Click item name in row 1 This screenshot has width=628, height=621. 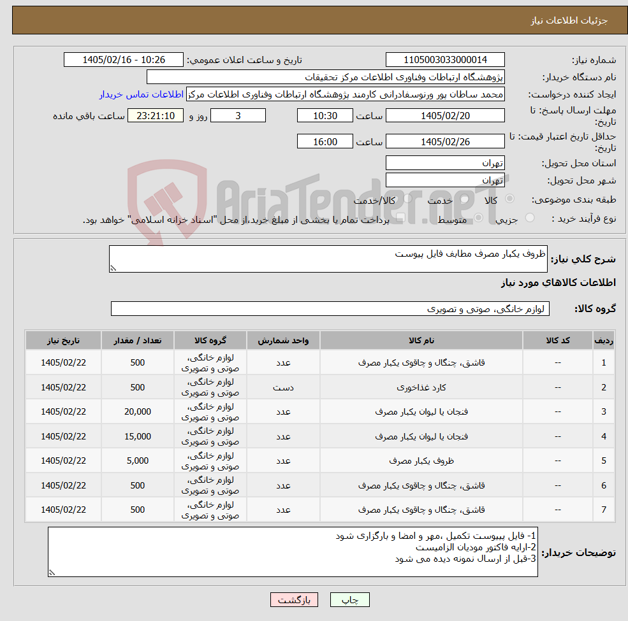421,362
